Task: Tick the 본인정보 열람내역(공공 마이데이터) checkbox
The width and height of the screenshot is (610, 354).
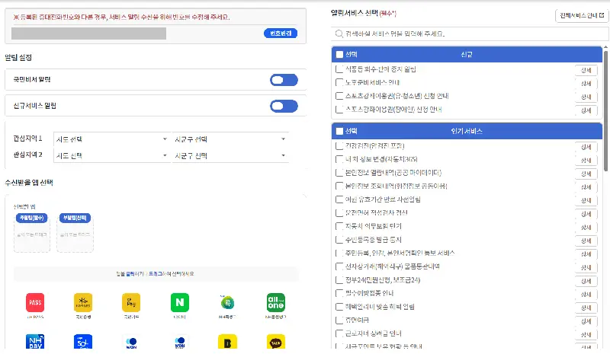Action: pyautogui.click(x=339, y=173)
